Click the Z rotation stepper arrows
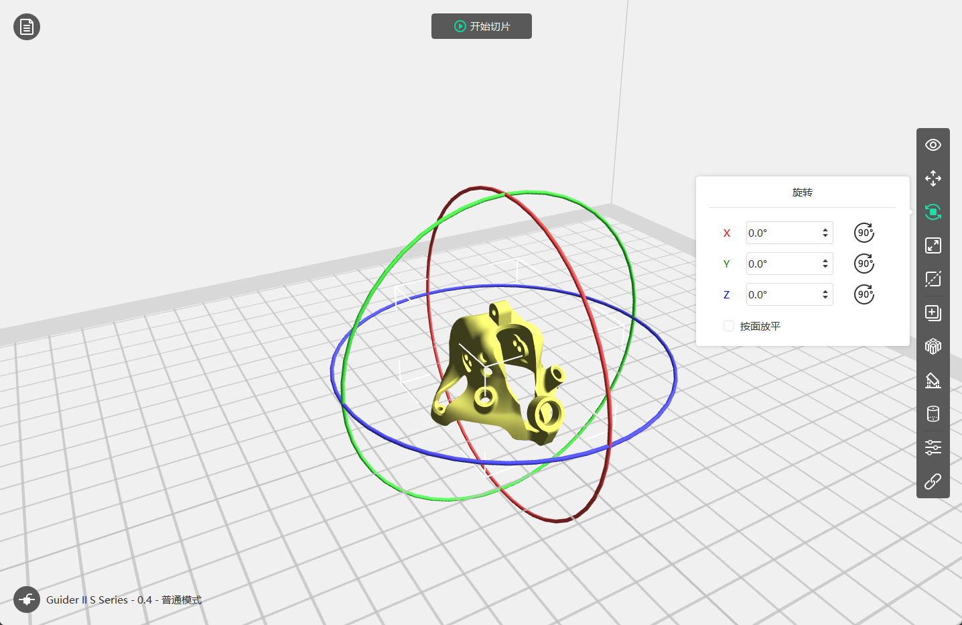Image resolution: width=962 pixels, height=625 pixels. point(825,294)
